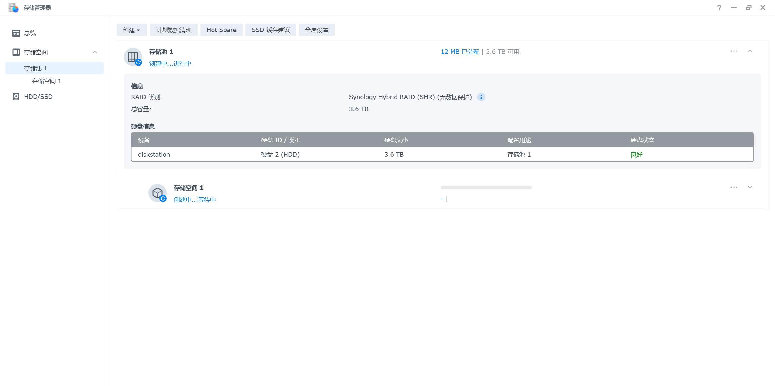Viewport: 775px width, 386px height.
Task: Open the help question mark icon
Action: point(719,8)
